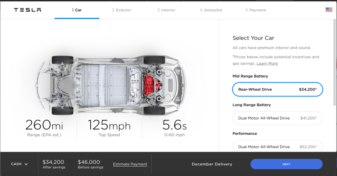This screenshot has height=176, width=337.
Task: Click the December Delivery label
Action: pyautogui.click(x=211, y=164)
